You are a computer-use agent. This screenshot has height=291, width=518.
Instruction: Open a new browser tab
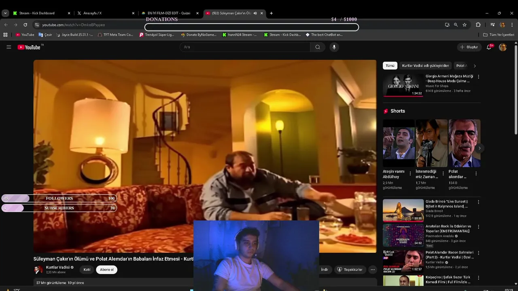(x=271, y=13)
